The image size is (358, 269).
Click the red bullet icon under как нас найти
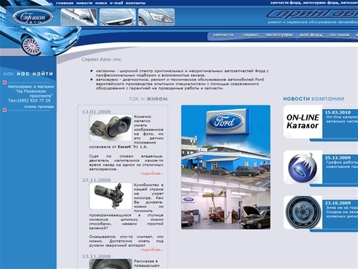[4, 82]
